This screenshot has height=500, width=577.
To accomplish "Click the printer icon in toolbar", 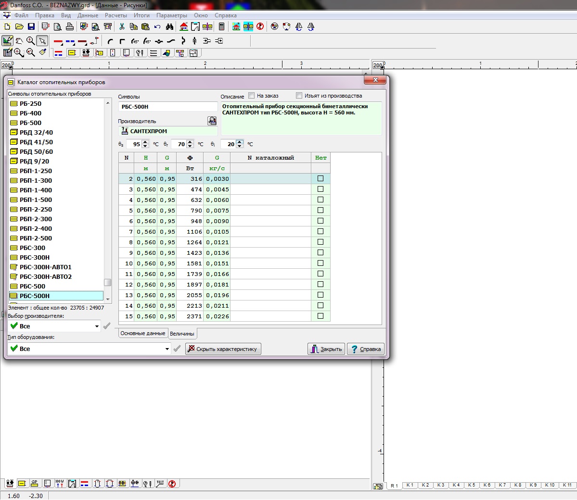I will coord(70,26).
